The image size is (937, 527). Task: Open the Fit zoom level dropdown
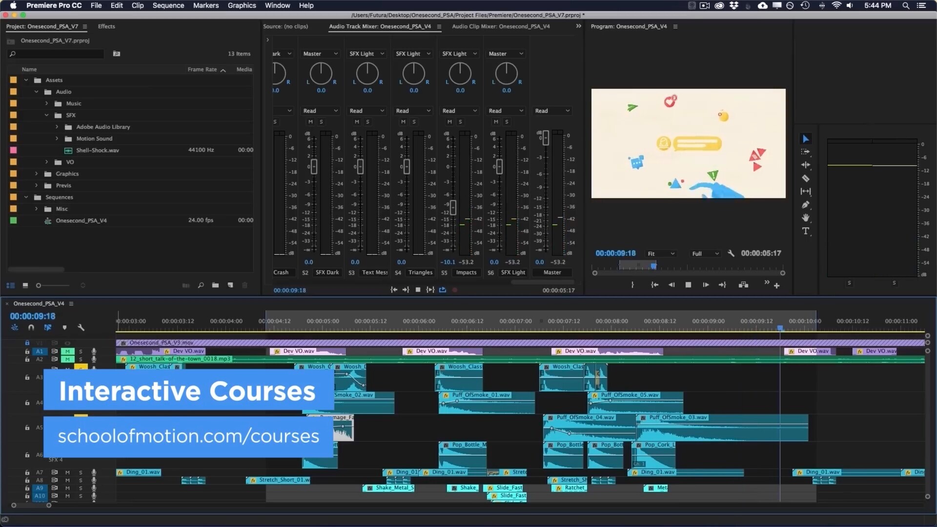click(x=661, y=254)
